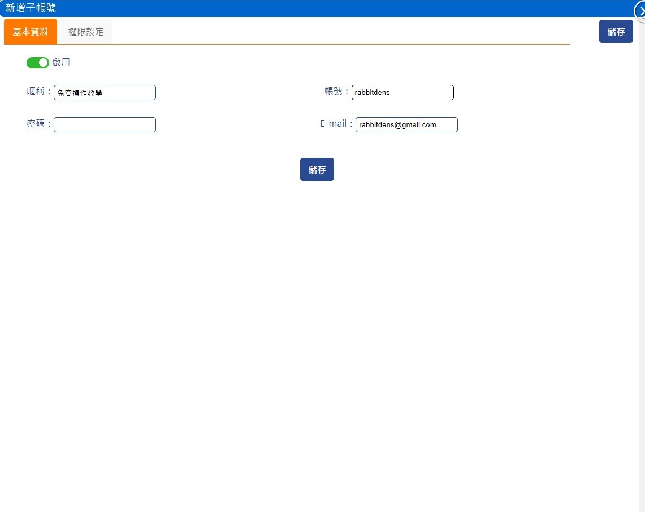Viewport: 645px width, 512px height.
Task: Click the top-right 儲存 button
Action: [x=616, y=32]
